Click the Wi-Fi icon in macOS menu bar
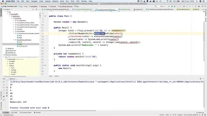 click(168, 1)
